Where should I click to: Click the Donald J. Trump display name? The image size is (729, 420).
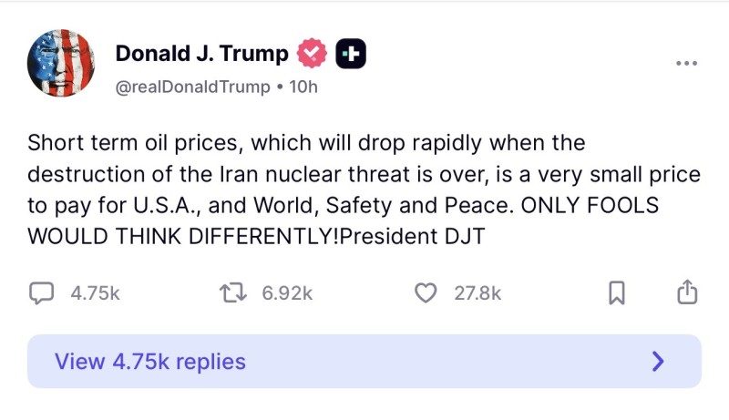(201, 54)
